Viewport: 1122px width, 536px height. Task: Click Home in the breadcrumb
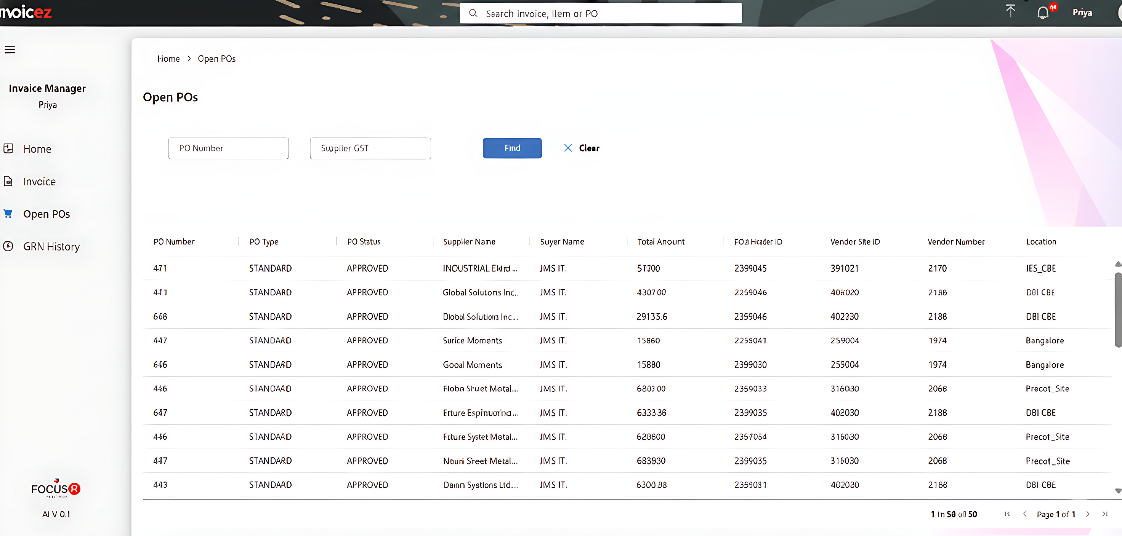[x=168, y=59]
